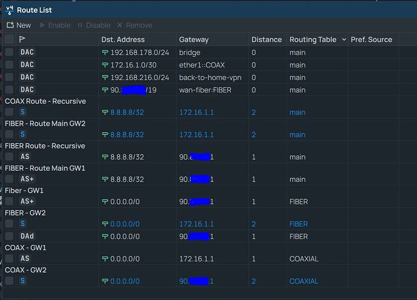Select the DAd 0.0.0.0/0 FIBER route
The image size is (417, 300).
tap(210, 236)
